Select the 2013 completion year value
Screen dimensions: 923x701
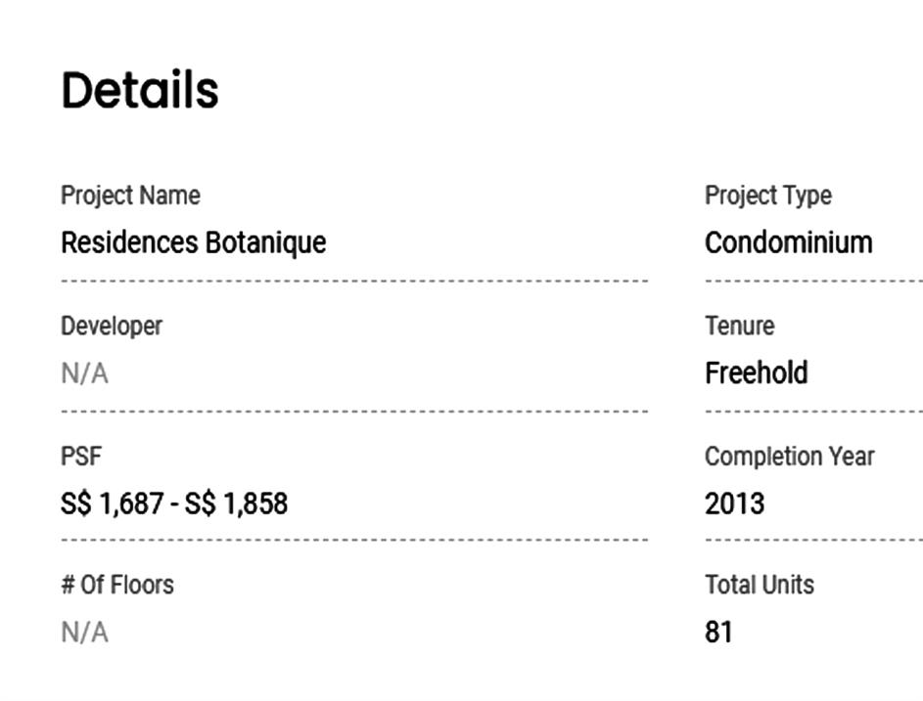click(x=734, y=504)
